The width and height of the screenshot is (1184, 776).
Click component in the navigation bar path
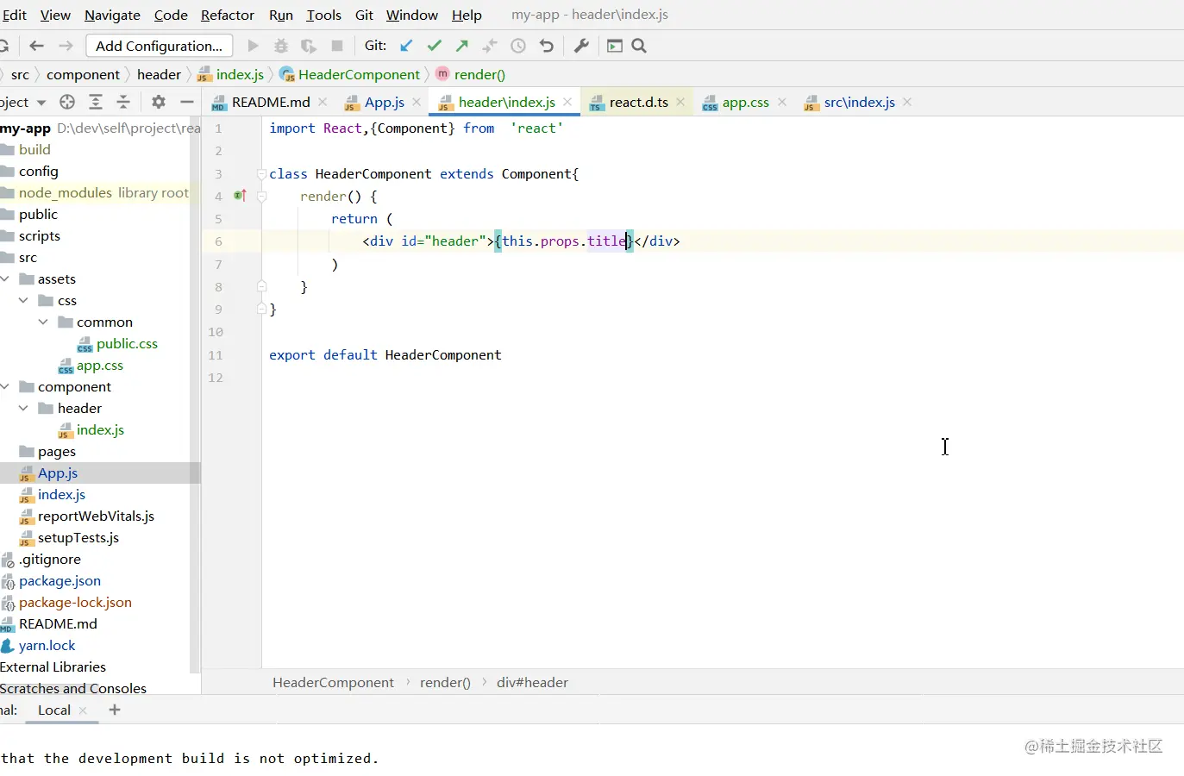pos(83,74)
